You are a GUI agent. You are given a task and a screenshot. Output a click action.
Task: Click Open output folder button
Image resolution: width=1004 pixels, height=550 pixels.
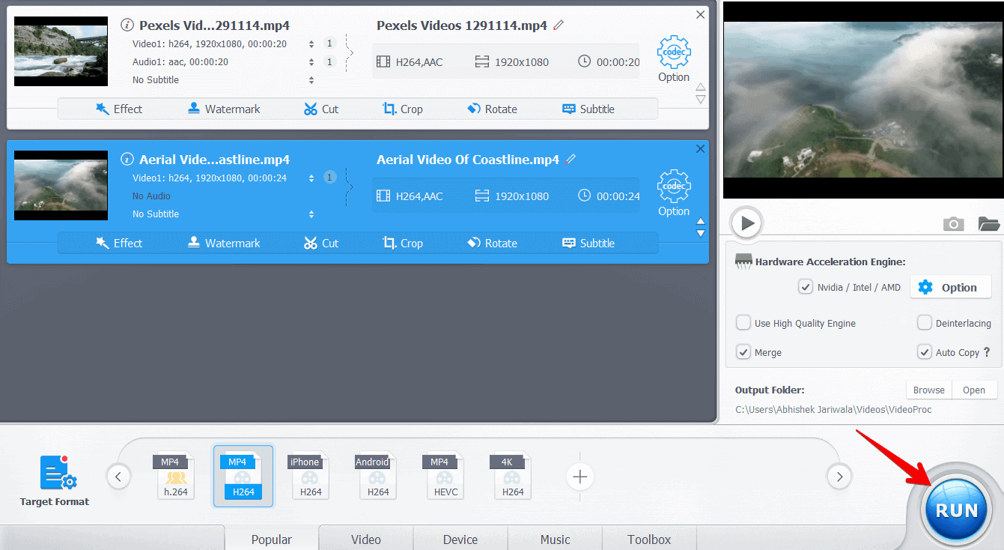click(974, 390)
